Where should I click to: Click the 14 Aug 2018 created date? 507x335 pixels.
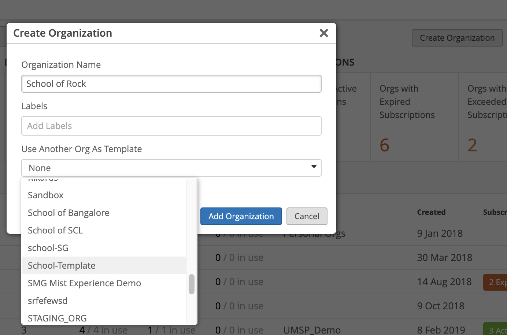point(444,281)
